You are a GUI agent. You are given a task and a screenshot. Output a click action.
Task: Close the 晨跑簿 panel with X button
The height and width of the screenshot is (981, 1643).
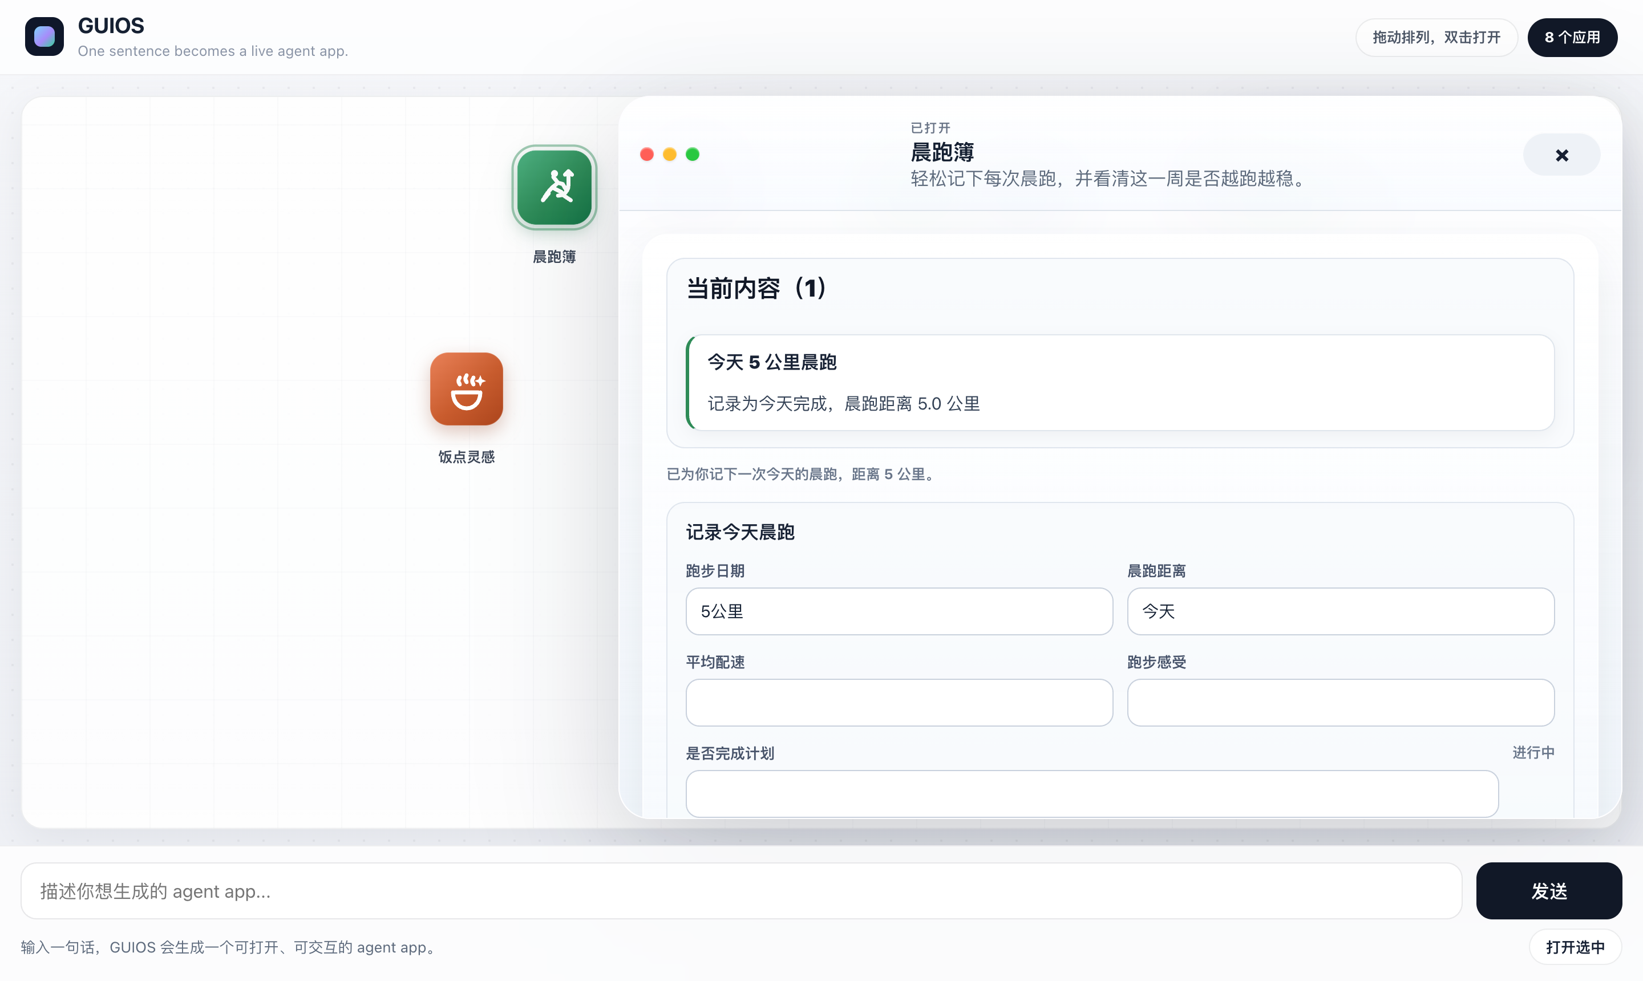[1561, 155]
